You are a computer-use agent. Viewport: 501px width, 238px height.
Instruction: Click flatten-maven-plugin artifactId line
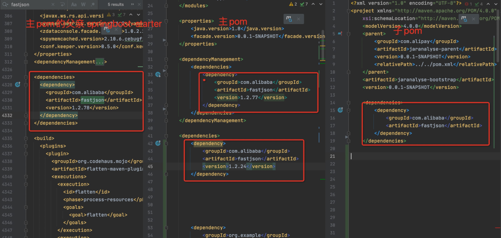click(97, 169)
